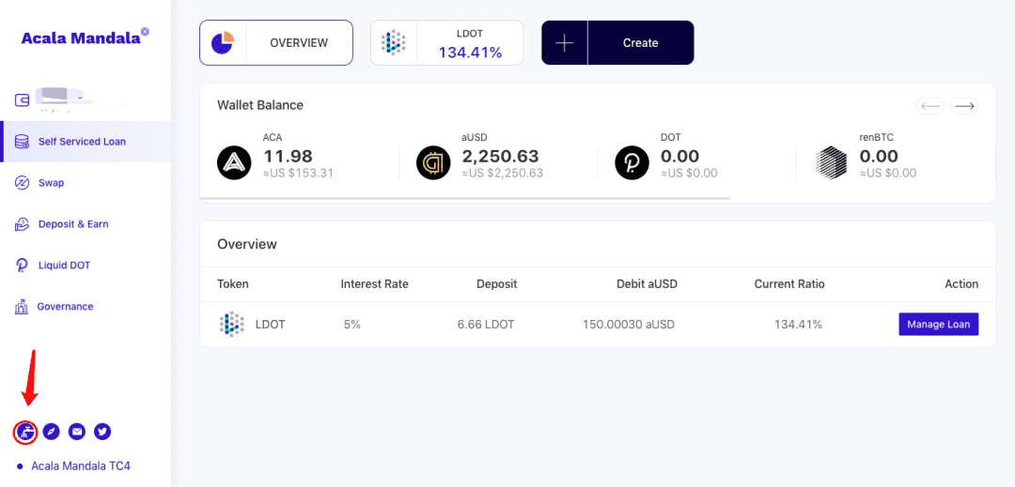Click the faucet icon in sidebar footer
Viewport: 1015px width, 487px height.
point(25,432)
